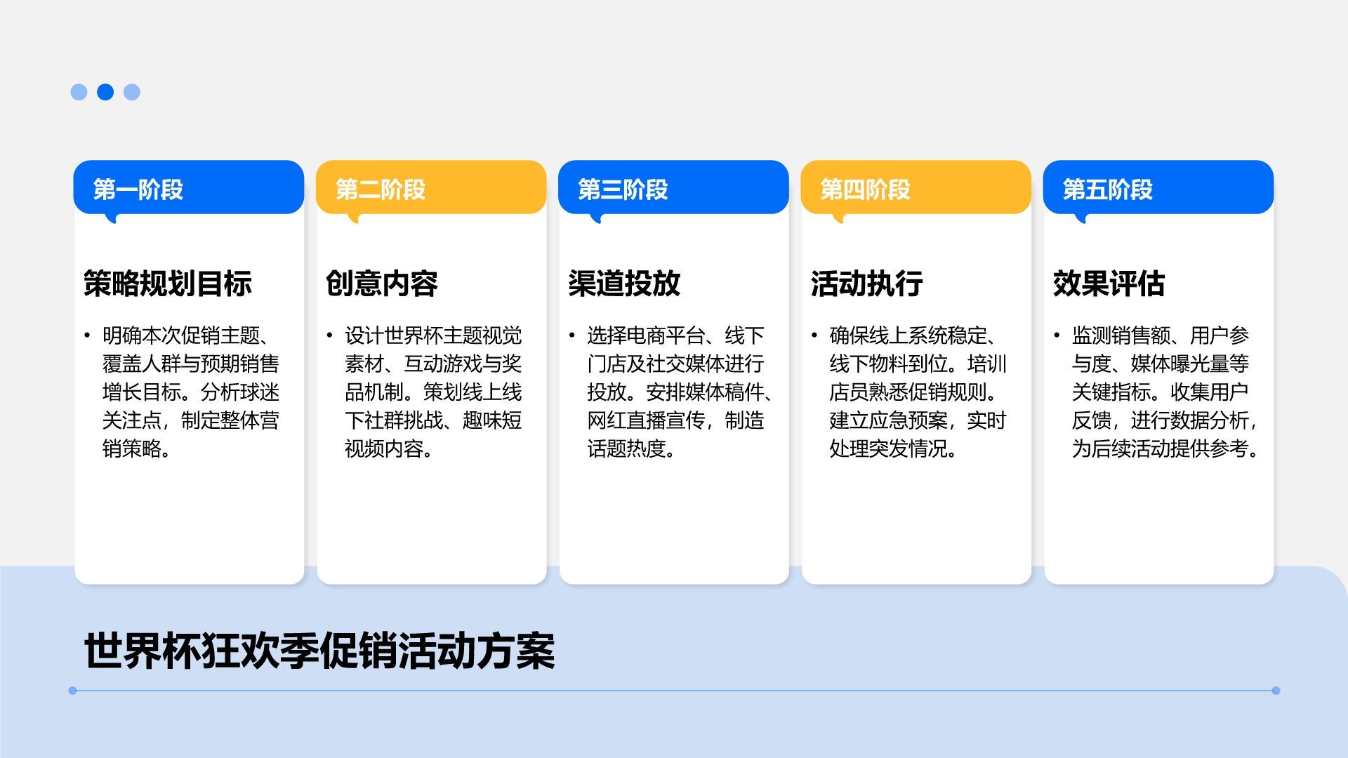The width and height of the screenshot is (1348, 758).
Task: Click the 第五阶段 header label
Action: (1107, 189)
